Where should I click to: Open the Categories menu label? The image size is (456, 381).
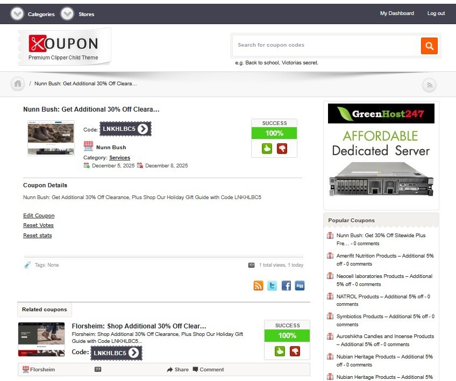(x=41, y=14)
